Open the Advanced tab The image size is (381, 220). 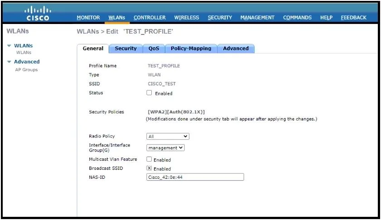tap(236, 48)
